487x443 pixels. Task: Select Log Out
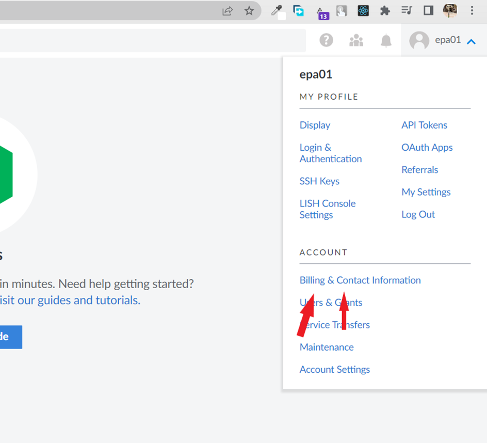pos(418,214)
